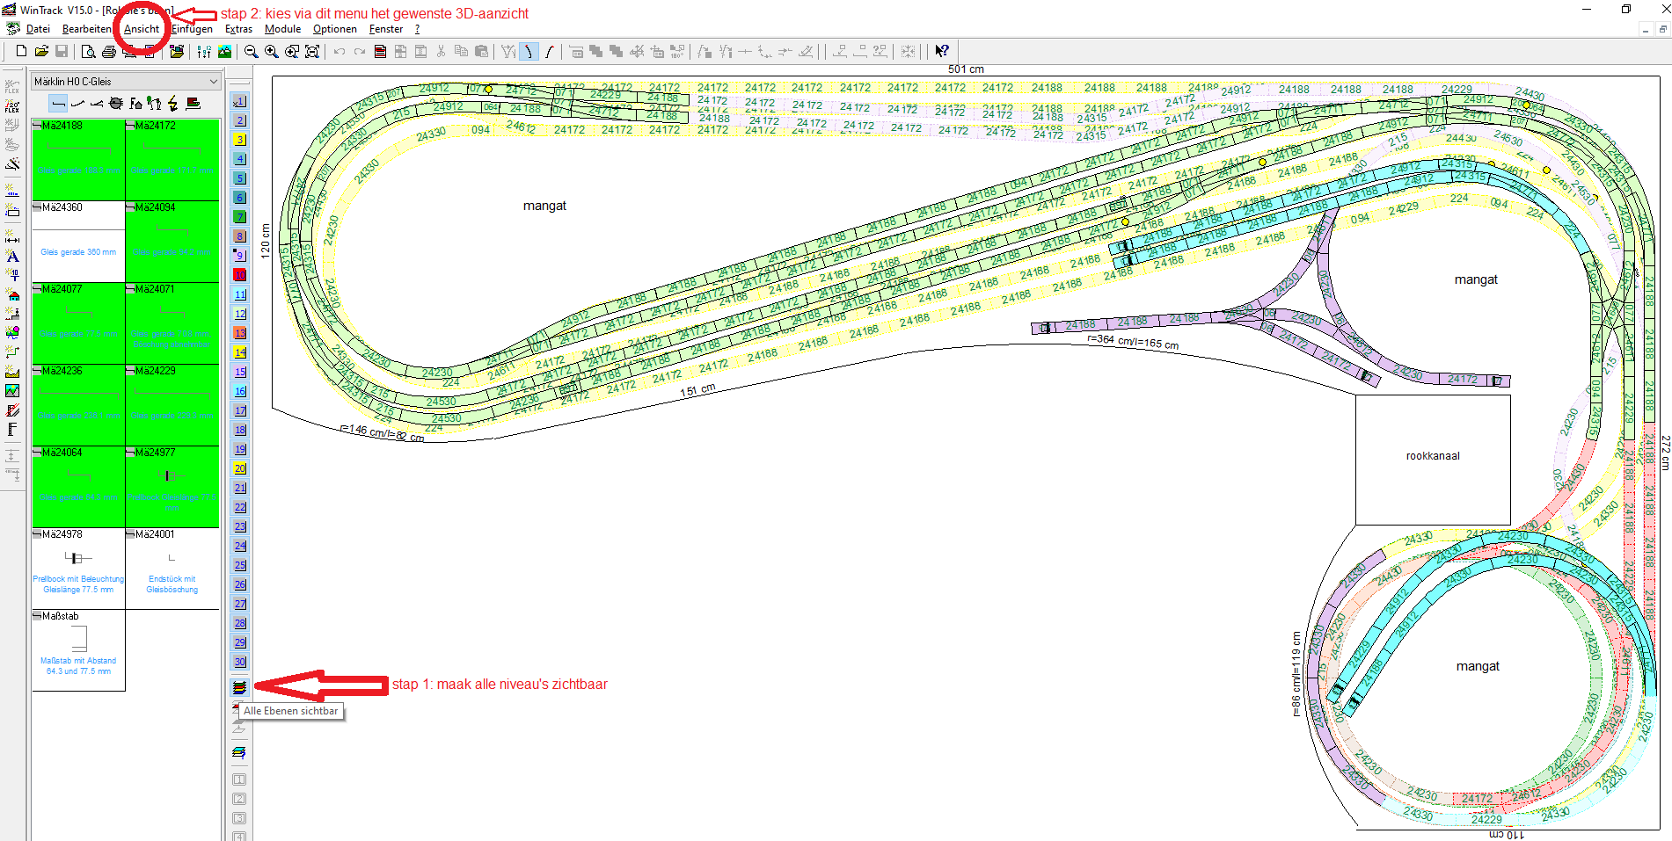Select track tile Mä24188
The height and width of the screenshot is (841, 1672).
point(78,159)
